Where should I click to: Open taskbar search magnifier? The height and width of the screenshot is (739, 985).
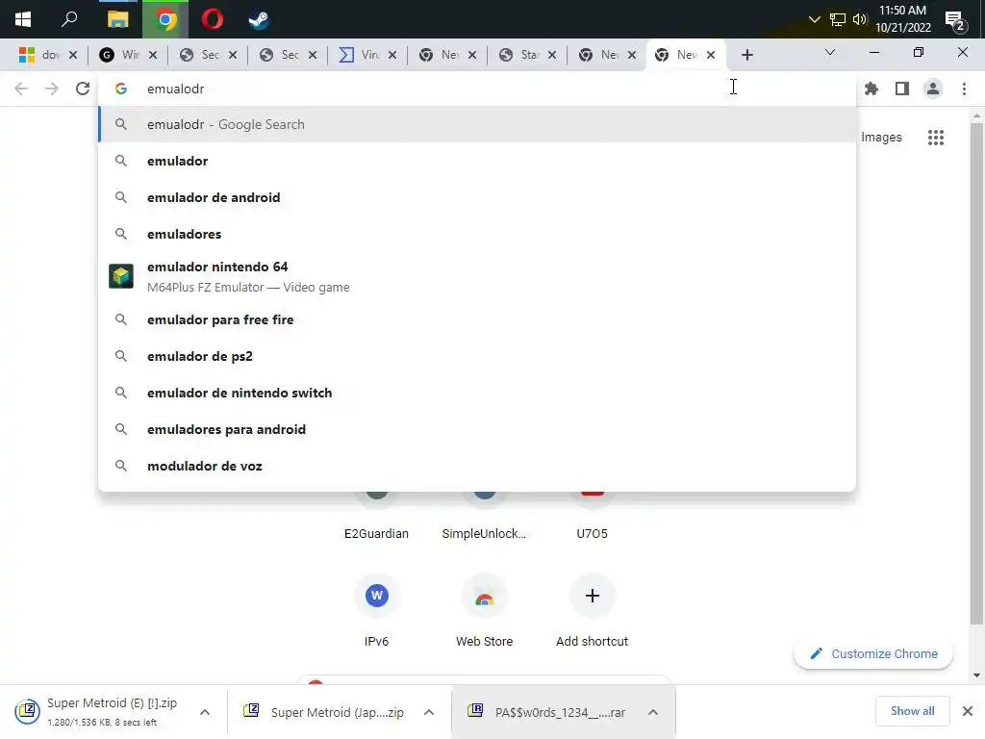coord(69,19)
